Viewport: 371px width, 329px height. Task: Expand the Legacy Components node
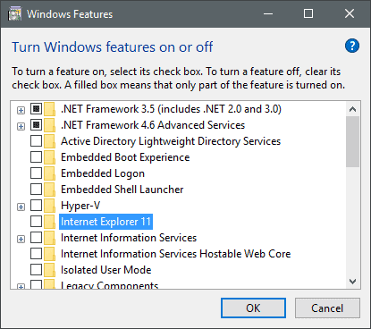pyautogui.click(x=21, y=286)
